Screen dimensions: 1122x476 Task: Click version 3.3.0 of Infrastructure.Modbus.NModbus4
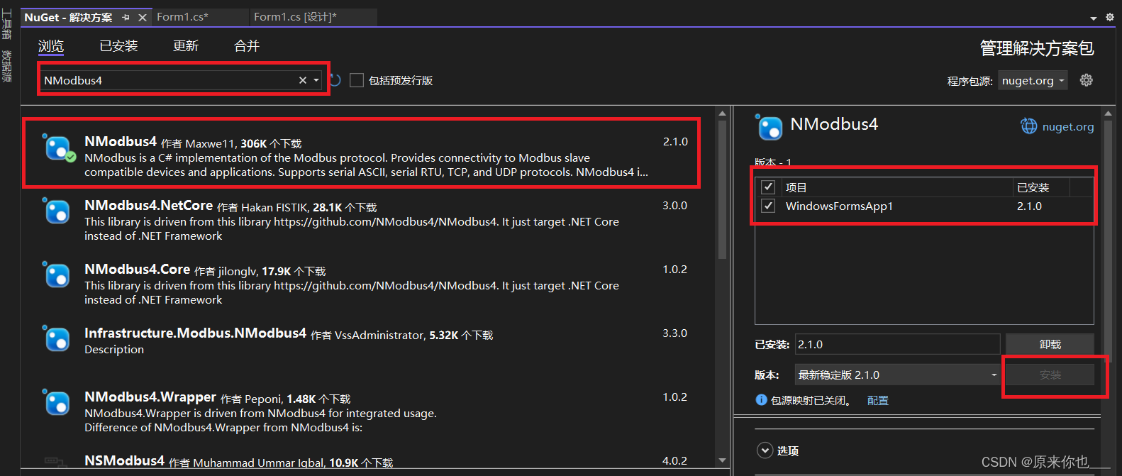click(674, 333)
